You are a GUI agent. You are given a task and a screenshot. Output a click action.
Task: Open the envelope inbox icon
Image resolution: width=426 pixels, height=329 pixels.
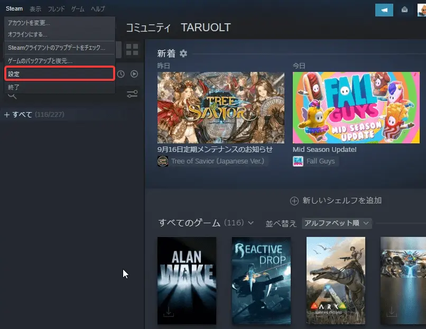click(404, 10)
